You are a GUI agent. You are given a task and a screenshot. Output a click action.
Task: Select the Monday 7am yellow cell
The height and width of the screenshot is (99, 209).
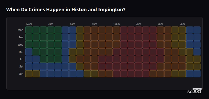pos(80,30)
